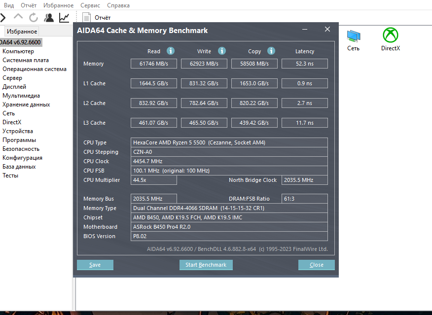
Task: Select Компьютер in the tree
Action: tap(18, 51)
